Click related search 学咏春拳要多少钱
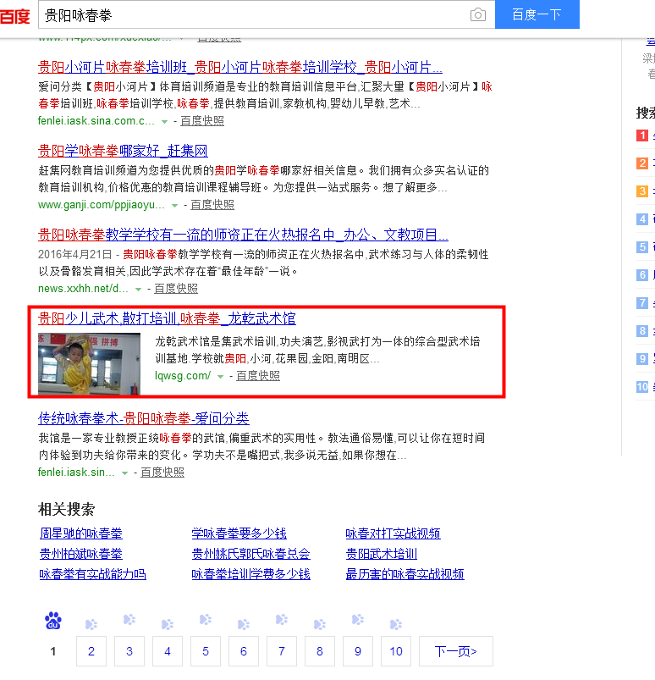Image resolution: width=655 pixels, height=680 pixels. [x=239, y=533]
